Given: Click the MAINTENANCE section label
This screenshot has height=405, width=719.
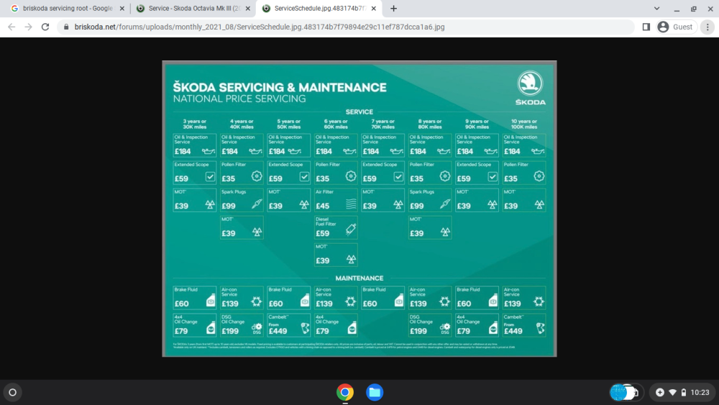Looking at the screenshot, I should [359, 278].
